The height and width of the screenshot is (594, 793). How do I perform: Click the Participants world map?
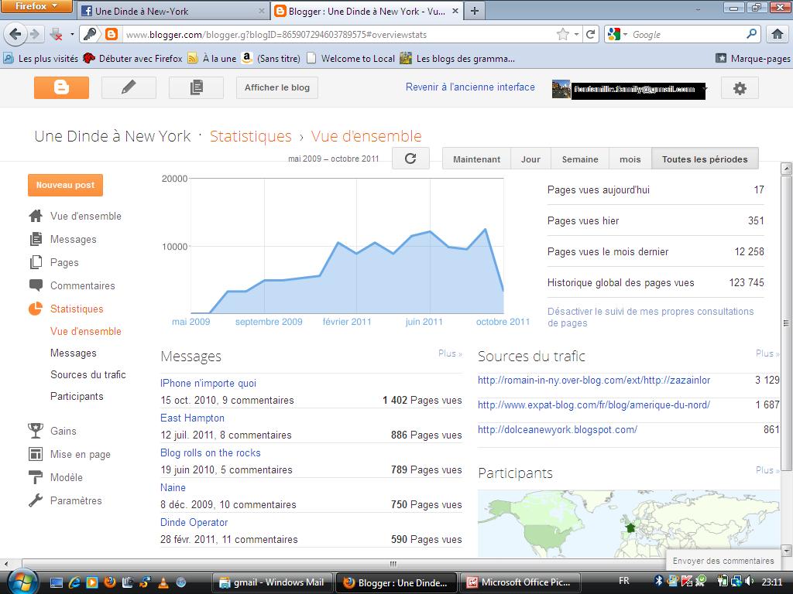pos(629,524)
